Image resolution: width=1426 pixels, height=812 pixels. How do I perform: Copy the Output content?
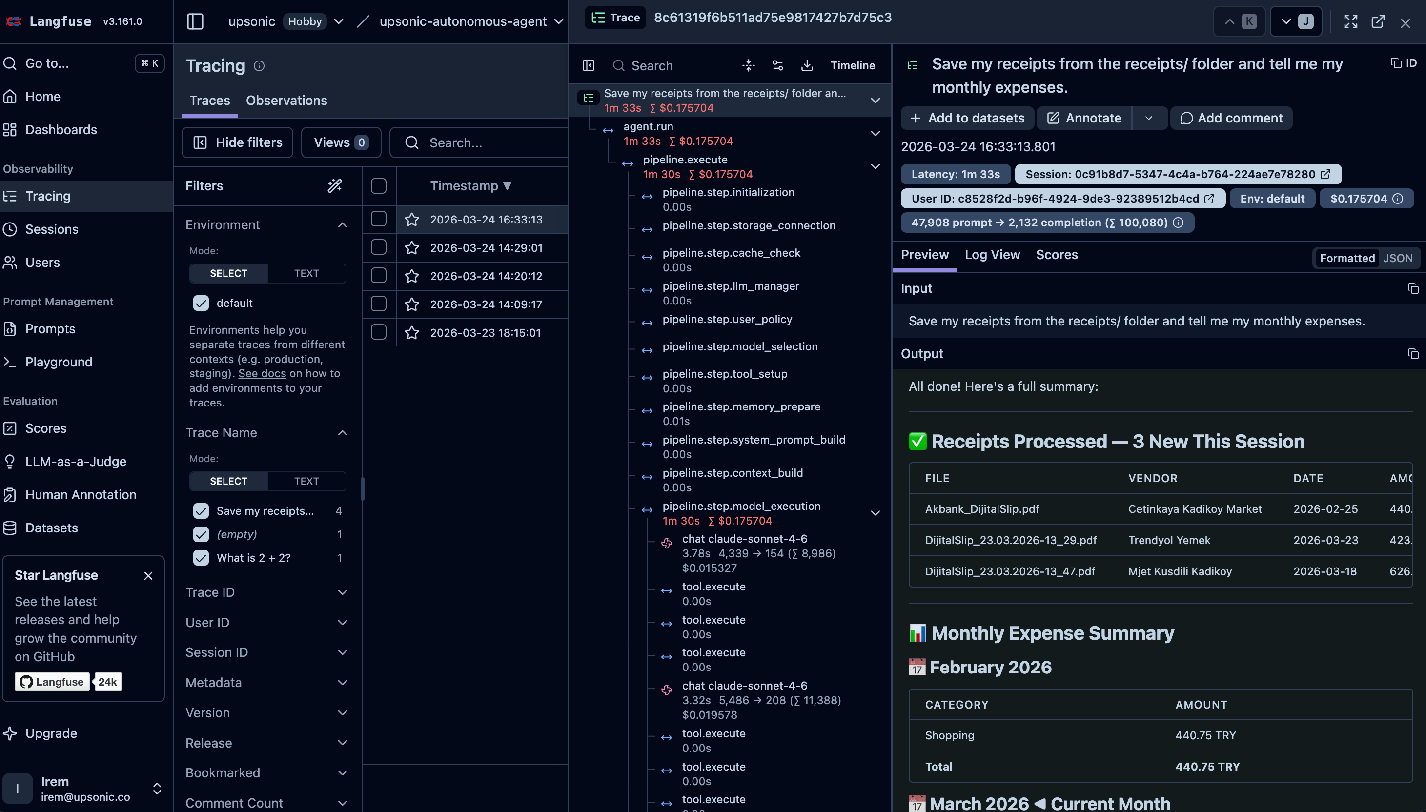click(1413, 354)
